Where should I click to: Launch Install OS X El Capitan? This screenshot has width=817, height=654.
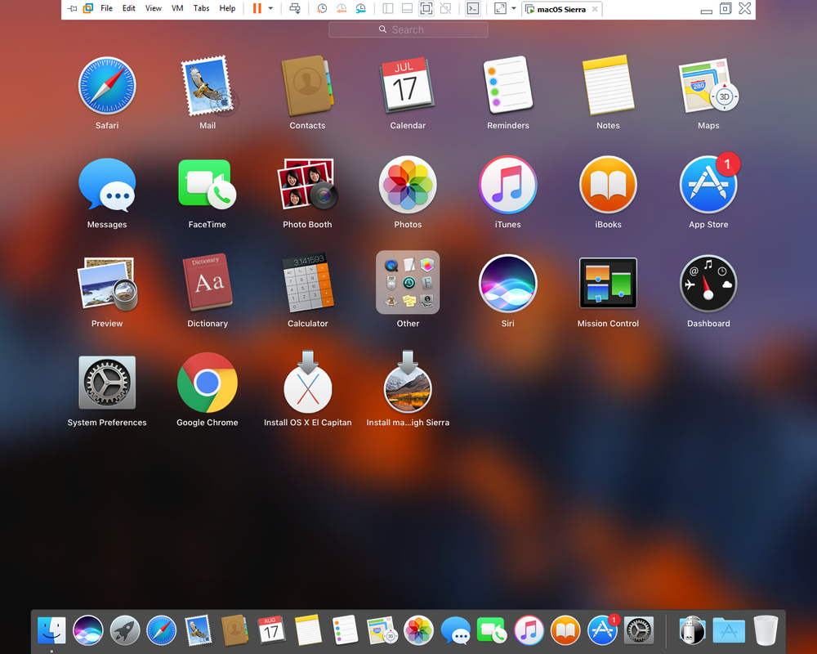click(x=307, y=383)
